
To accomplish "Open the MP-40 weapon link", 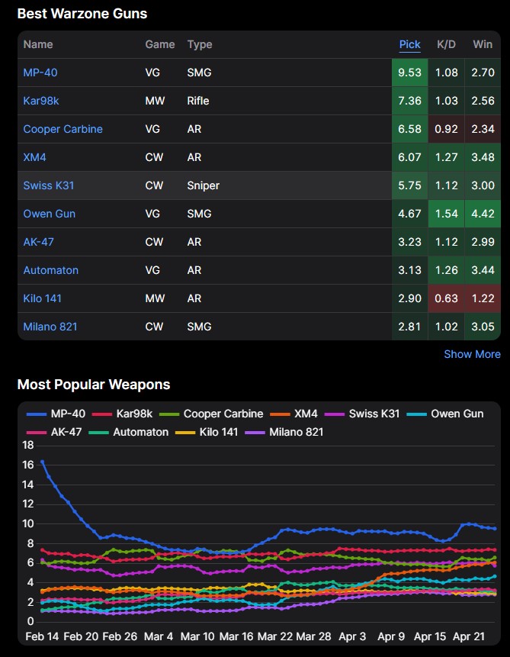I will click(40, 72).
